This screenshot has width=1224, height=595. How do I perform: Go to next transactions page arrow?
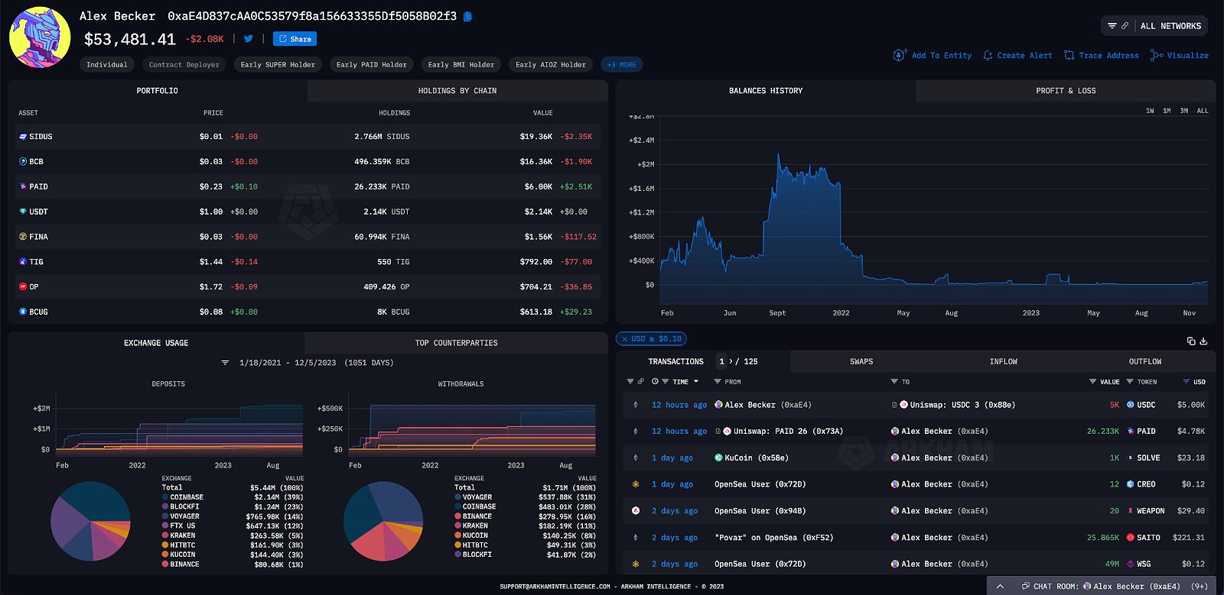pyautogui.click(x=731, y=361)
